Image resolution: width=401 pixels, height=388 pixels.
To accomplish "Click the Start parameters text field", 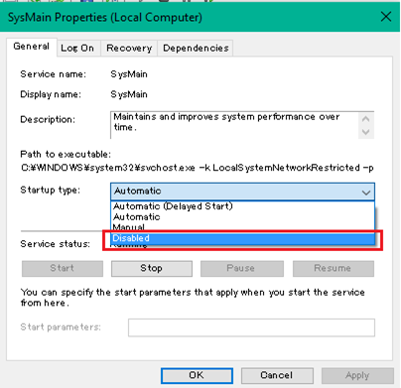I will click(x=251, y=327).
